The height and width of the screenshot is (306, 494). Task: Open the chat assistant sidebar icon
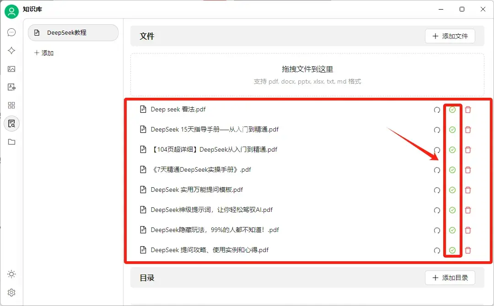(x=11, y=32)
